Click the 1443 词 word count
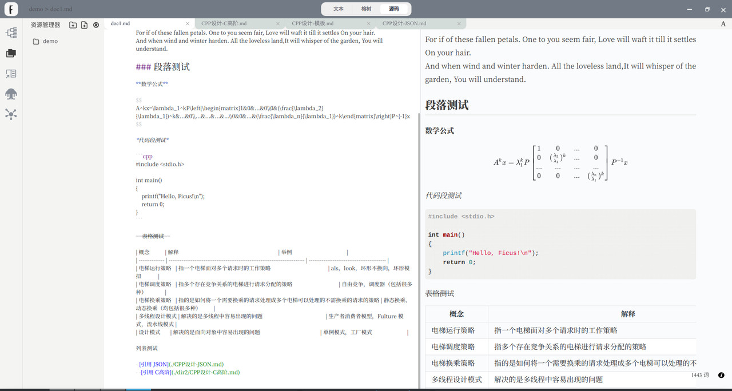 coord(700,376)
